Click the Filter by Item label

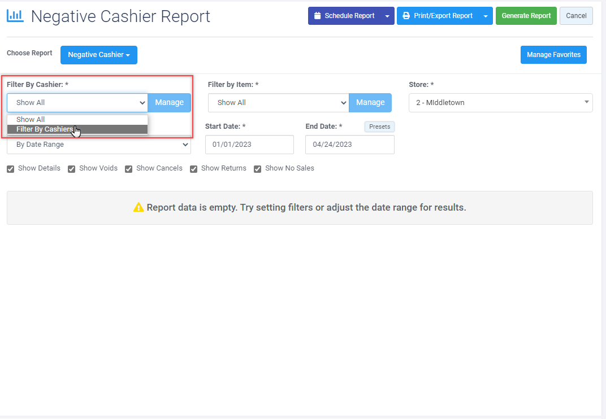click(233, 85)
